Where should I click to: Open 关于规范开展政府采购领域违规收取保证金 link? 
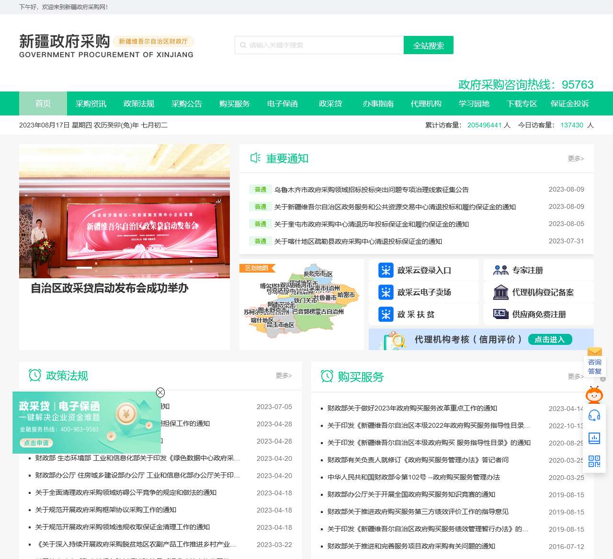pos(123,527)
